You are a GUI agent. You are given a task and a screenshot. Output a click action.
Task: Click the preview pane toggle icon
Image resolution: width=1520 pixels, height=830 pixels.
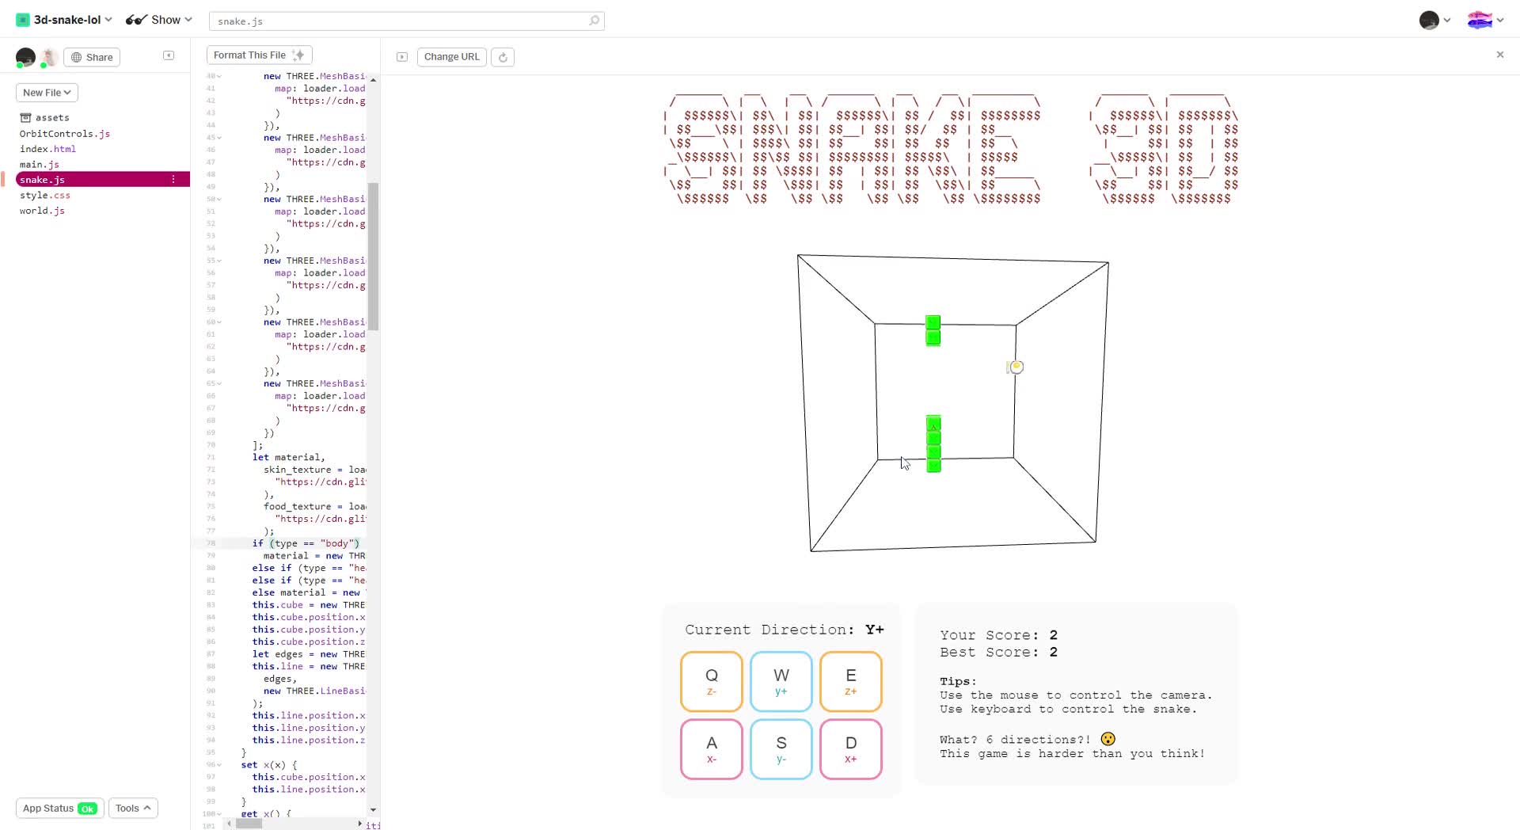pyautogui.click(x=402, y=57)
